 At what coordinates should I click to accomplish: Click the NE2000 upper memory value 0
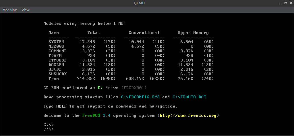pyautogui.click(x=192, y=46)
